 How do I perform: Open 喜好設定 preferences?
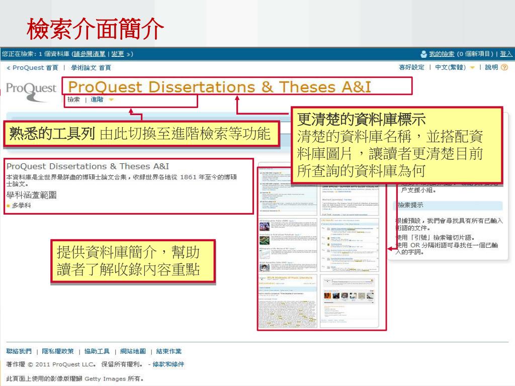[411, 67]
